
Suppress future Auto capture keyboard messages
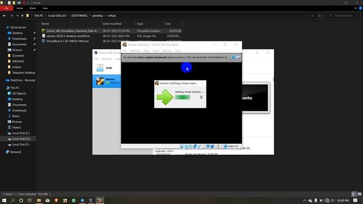point(238,57)
